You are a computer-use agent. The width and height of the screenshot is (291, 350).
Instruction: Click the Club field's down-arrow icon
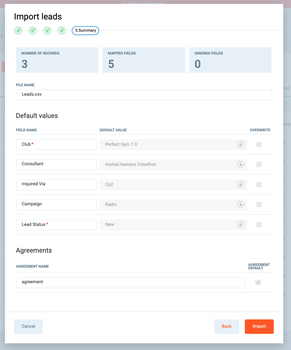click(x=240, y=144)
